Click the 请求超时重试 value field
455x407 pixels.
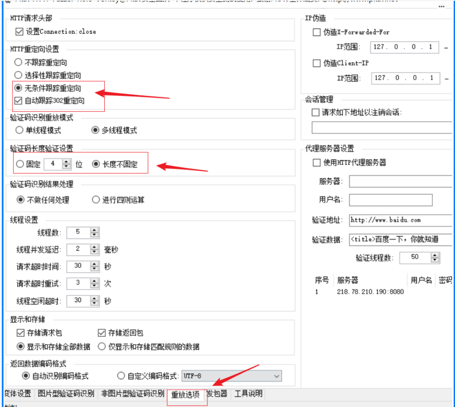[x=78, y=283]
